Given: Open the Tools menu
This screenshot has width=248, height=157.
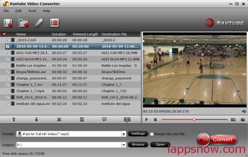Looking at the screenshot, I should point(32,11).
